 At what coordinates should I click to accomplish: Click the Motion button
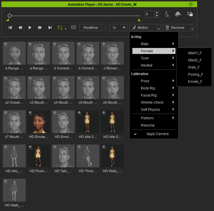143,28
